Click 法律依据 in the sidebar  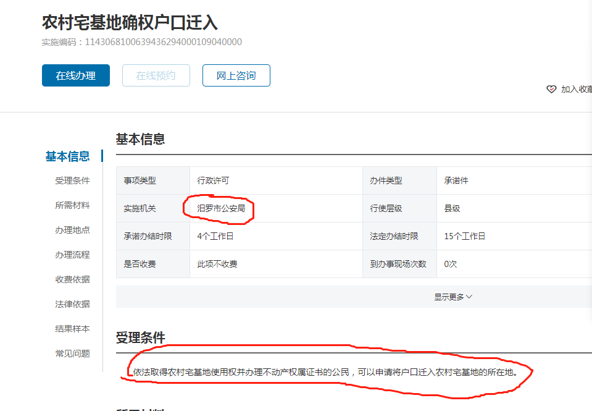72,304
